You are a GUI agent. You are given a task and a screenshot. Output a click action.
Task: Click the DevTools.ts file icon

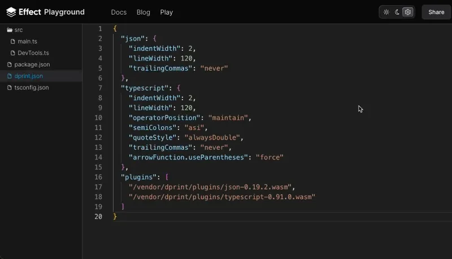point(13,53)
